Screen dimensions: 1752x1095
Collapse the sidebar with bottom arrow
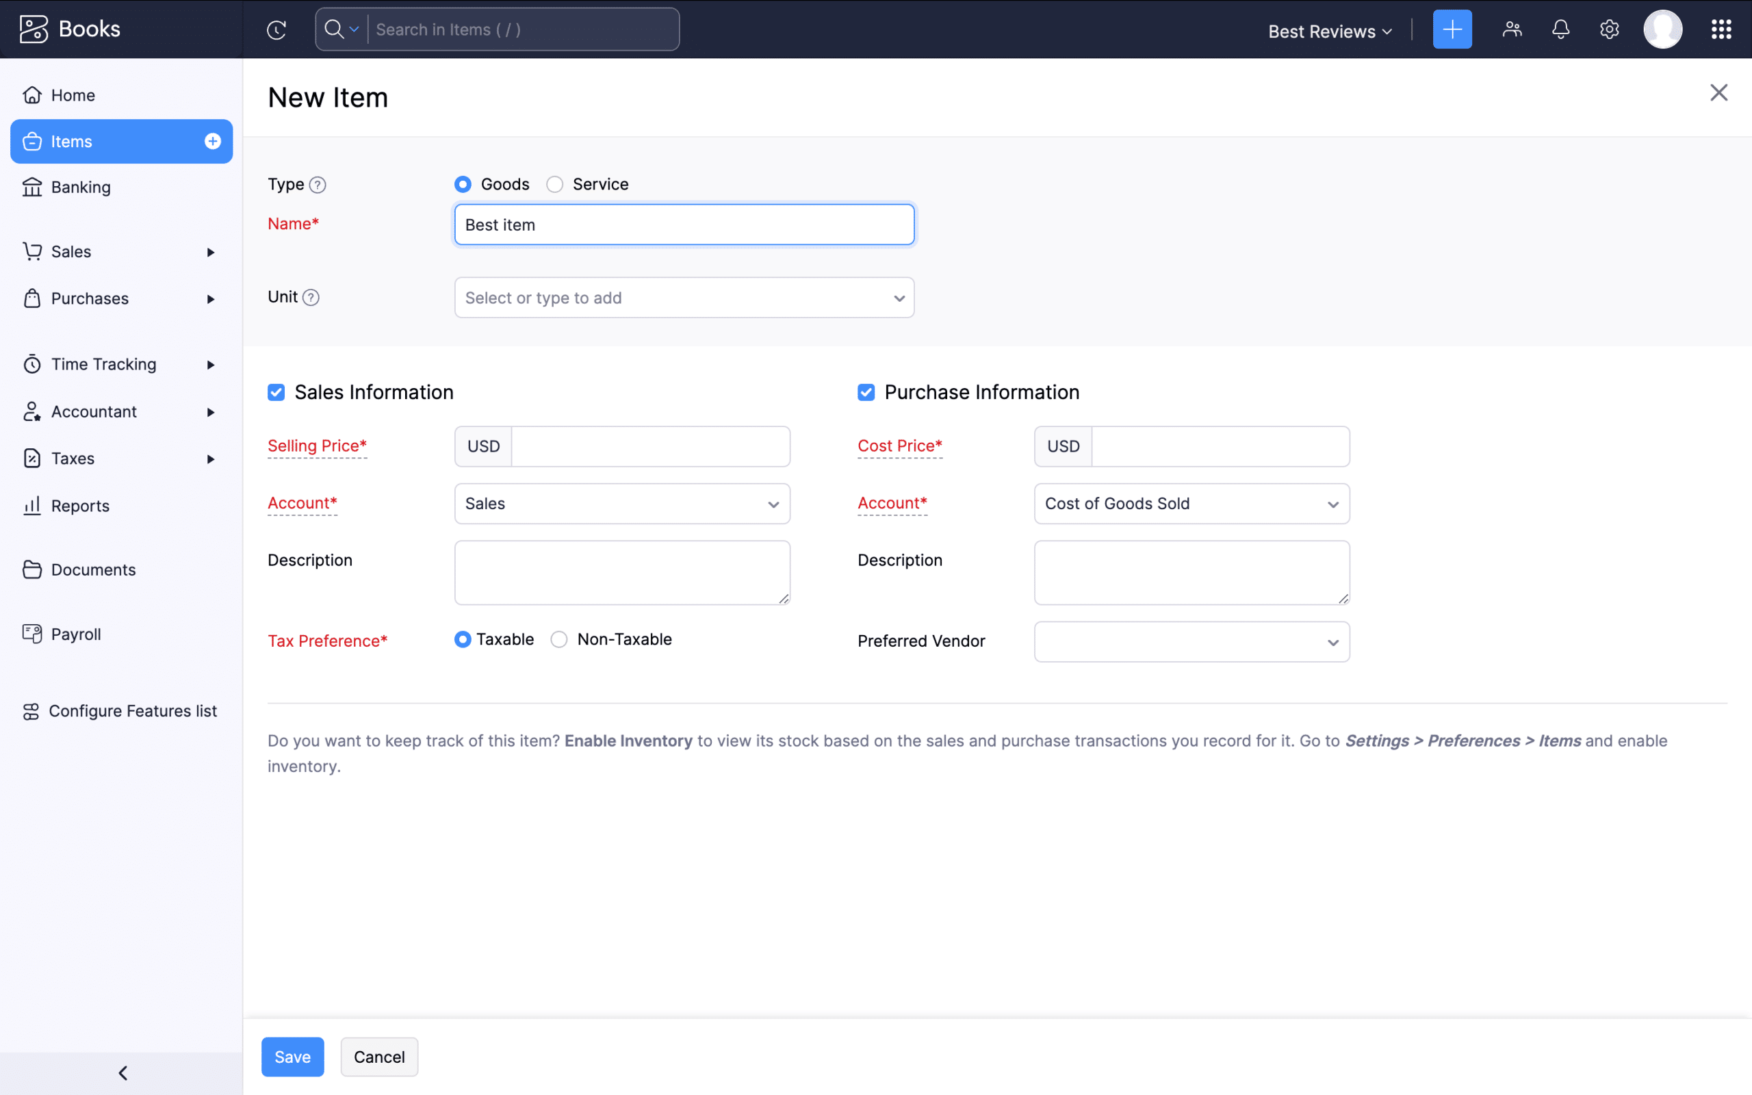[x=123, y=1072]
